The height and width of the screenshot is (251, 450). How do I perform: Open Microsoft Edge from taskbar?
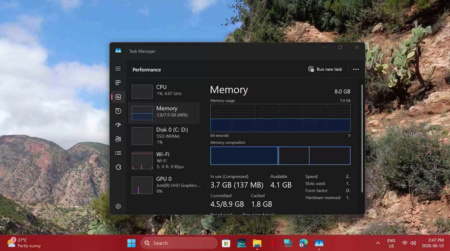pos(303,243)
